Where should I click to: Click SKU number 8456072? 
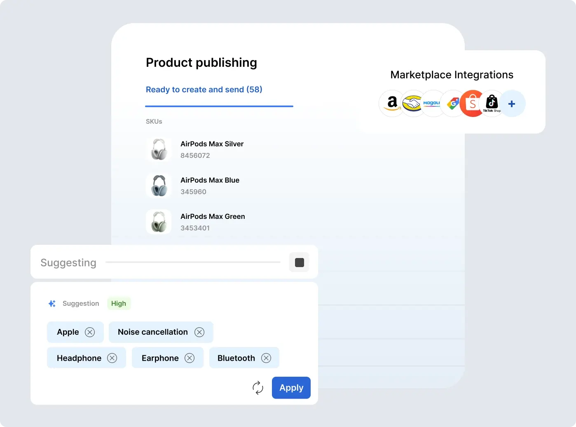(195, 156)
